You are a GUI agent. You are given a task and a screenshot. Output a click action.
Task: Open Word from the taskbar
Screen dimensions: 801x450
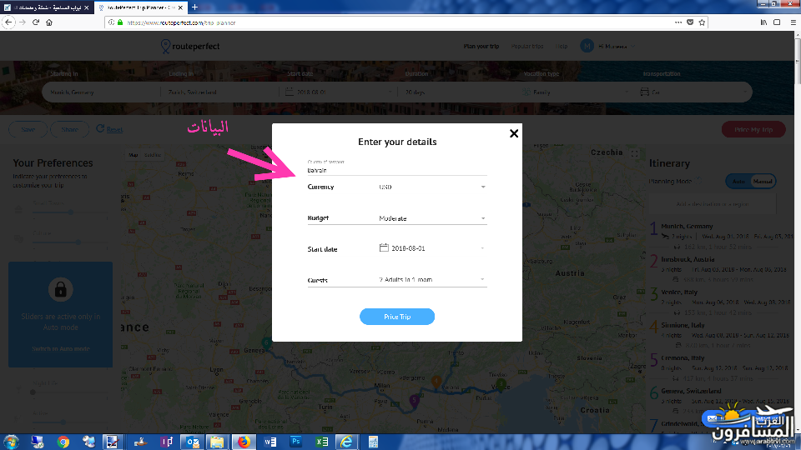[270, 442]
